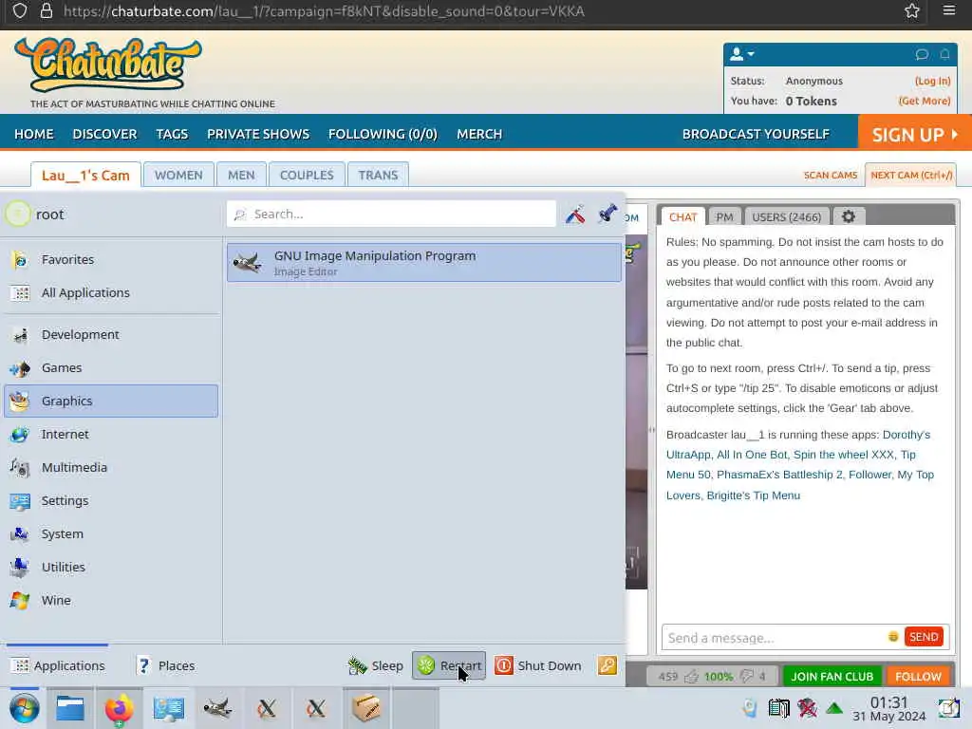Open GIMP from the taskbar
Screen dimensions: 972x729
(217, 708)
